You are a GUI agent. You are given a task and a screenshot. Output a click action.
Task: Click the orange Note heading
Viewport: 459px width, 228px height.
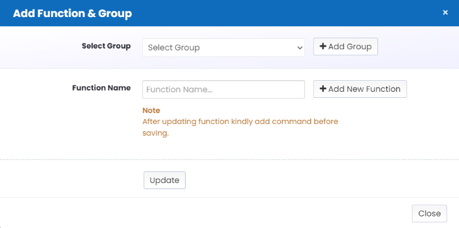coord(152,111)
